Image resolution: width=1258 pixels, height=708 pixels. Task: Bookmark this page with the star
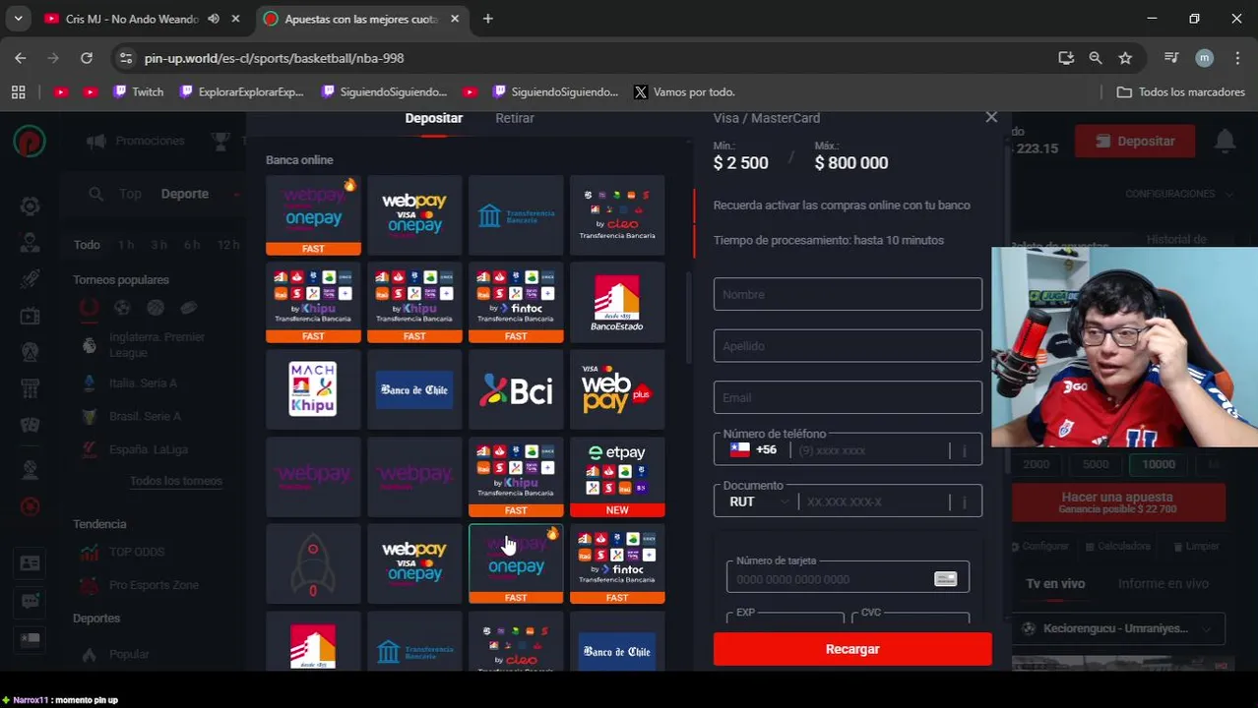pyautogui.click(x=1125, y=58)
